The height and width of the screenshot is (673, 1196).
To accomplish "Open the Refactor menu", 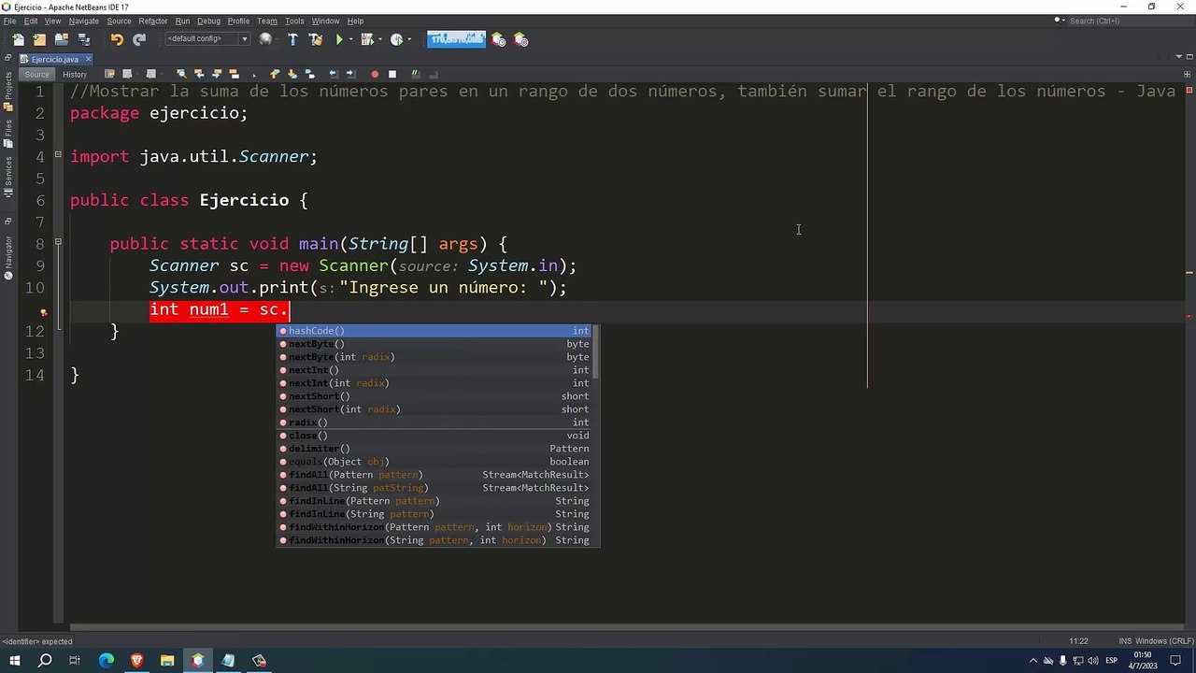I will [x=153, y=21].
